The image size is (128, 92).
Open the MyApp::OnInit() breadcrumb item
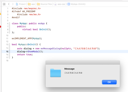[78, 4]
